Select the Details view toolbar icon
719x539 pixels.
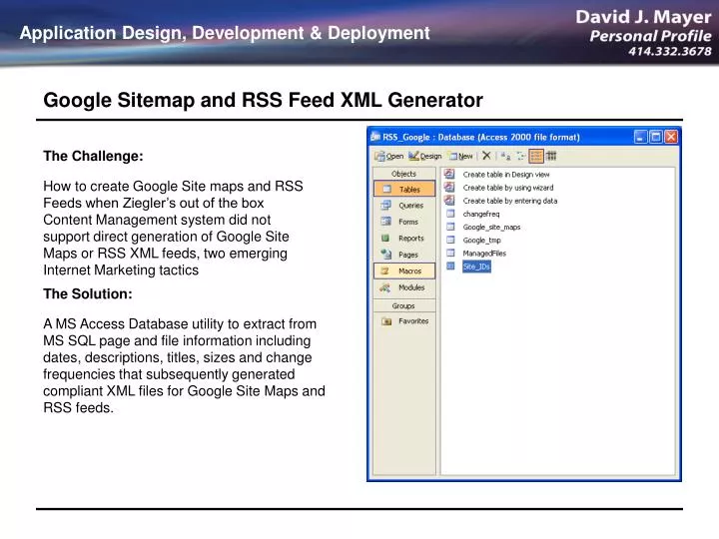pyautogui.click(x=551, y=156)
